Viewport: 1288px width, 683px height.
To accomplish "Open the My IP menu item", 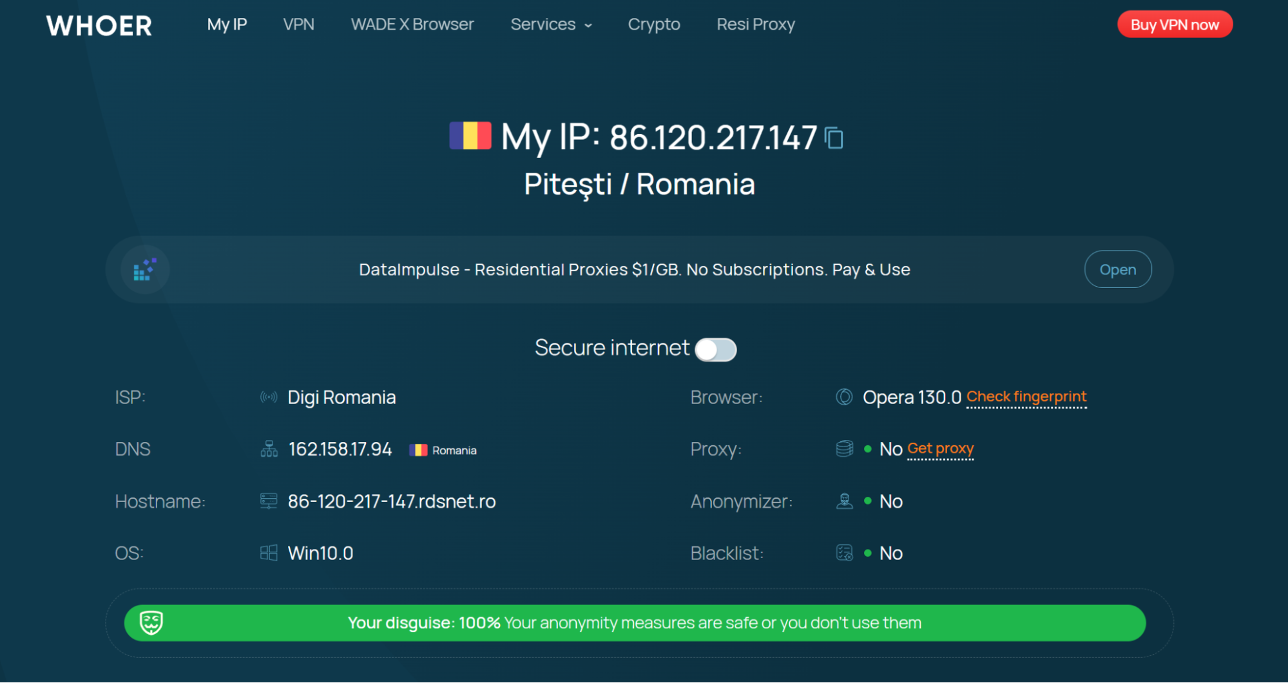I will coord(227,24).
